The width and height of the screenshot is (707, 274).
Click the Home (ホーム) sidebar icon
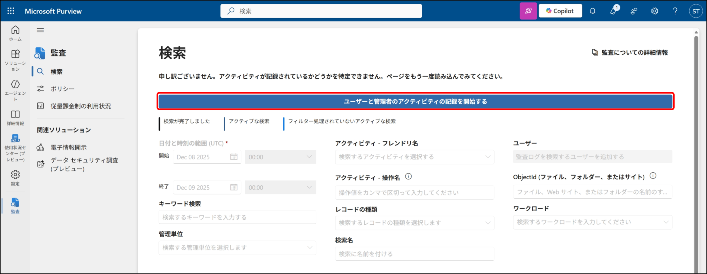[x=15, y=33]
